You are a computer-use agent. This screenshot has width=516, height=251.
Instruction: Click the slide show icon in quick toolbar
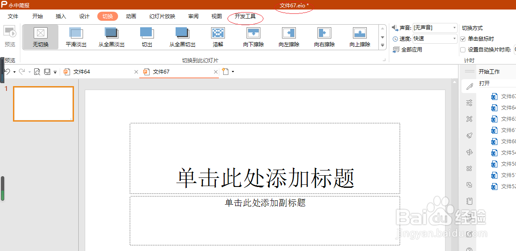(x=47, y=71)
